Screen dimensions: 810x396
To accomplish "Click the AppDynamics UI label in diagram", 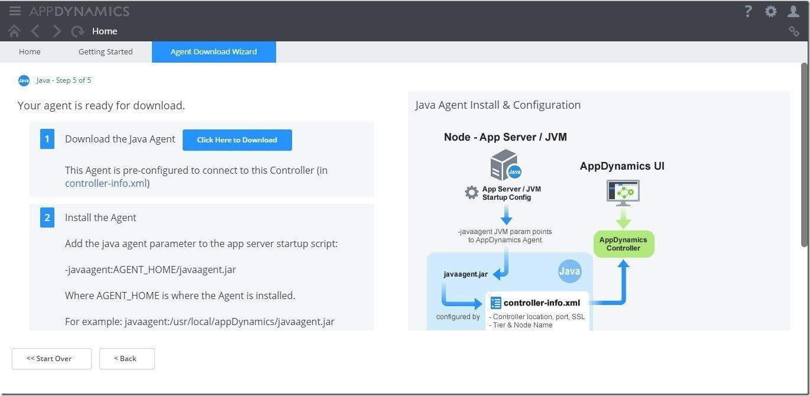I will click(622, 166).
